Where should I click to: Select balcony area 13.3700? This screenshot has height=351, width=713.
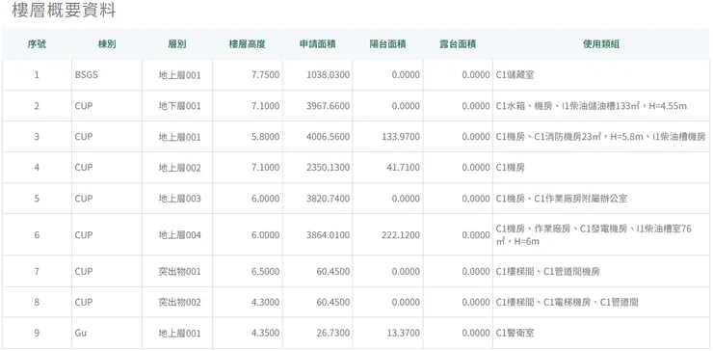pyautogui.click(x=404, y=333)
